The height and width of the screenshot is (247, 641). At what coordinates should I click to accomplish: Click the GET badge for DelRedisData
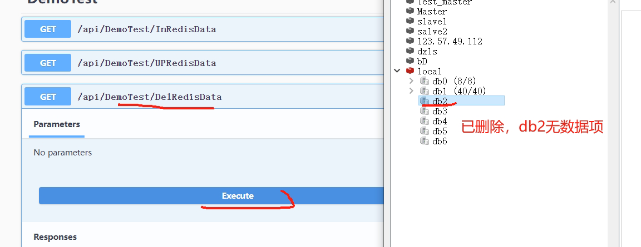pos(48,97)
